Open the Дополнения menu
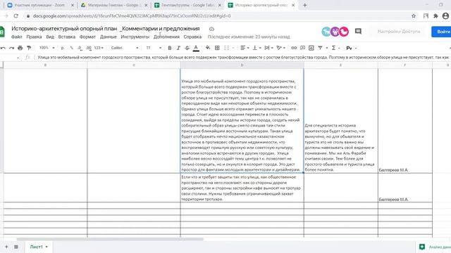This screenshot has height=253, width=451. [x=166, y=37]
